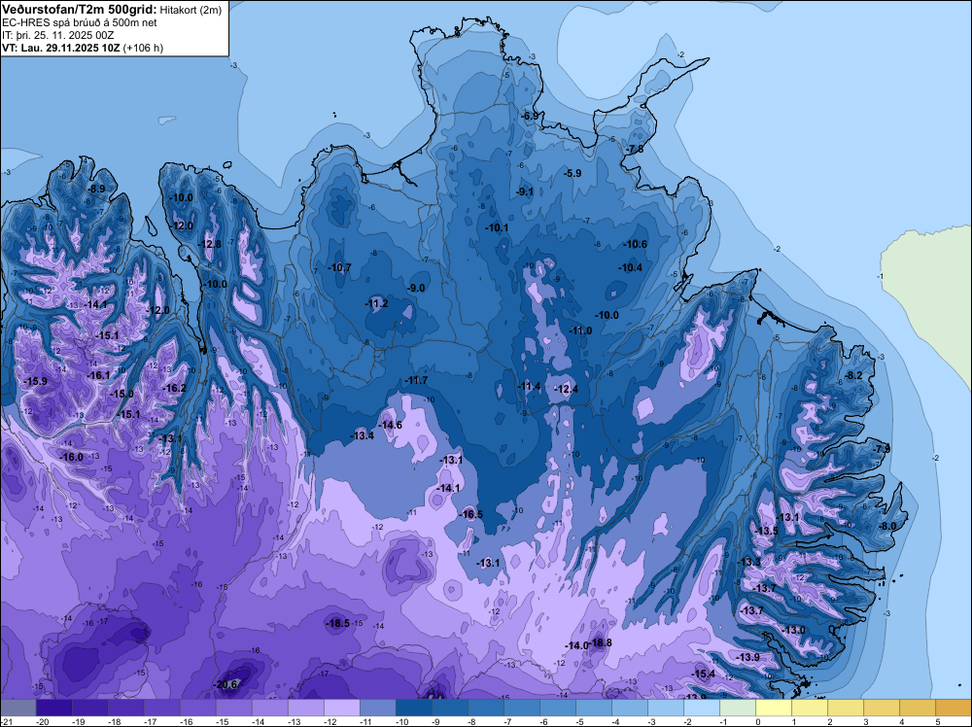Click the -11.0 temperature value
The width and height of the screenshot is (972, 727).
coord(580,331)
